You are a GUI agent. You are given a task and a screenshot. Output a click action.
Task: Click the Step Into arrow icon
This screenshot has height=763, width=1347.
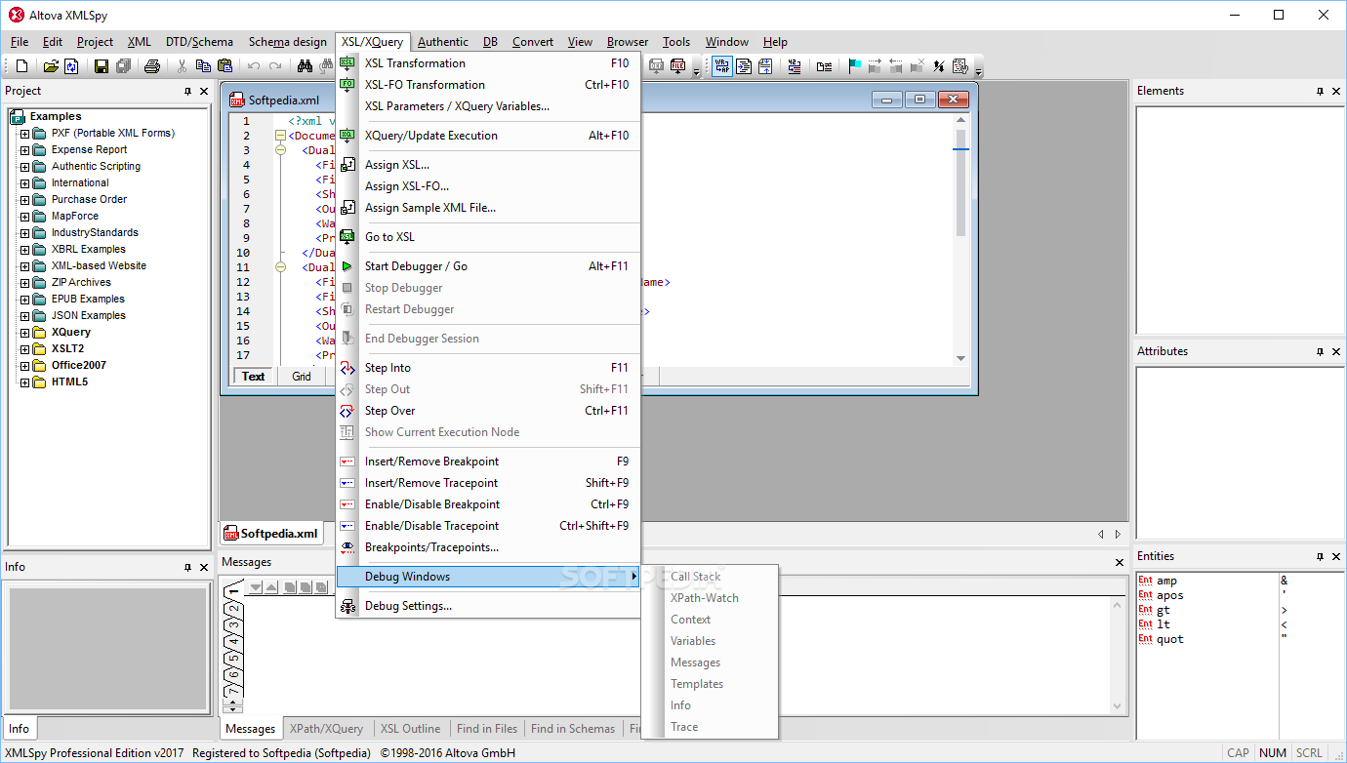[347, 368]
